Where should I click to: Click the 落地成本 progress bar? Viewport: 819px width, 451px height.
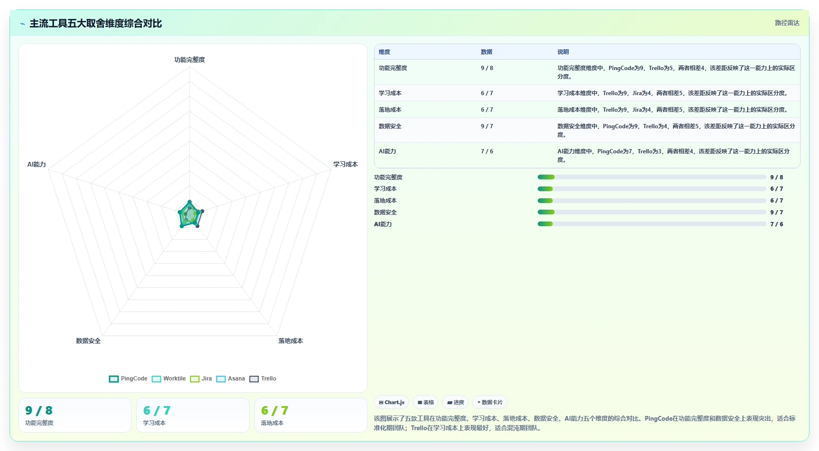tap(652, 201)
